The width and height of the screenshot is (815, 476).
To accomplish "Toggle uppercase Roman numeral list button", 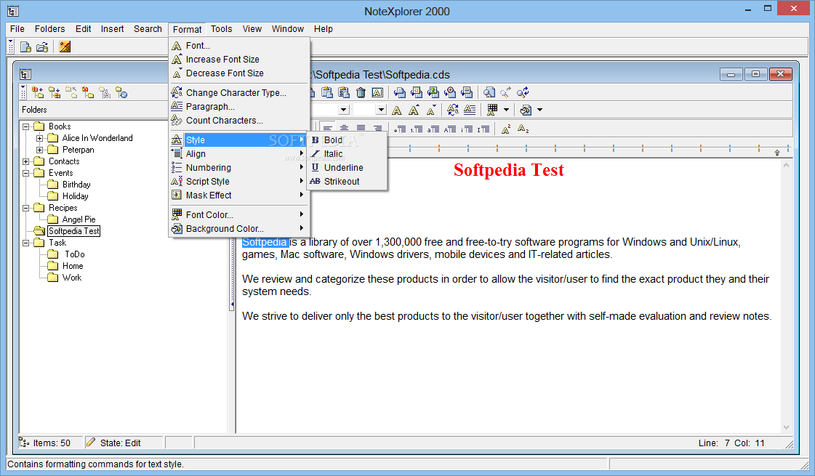I will point(483,129).
